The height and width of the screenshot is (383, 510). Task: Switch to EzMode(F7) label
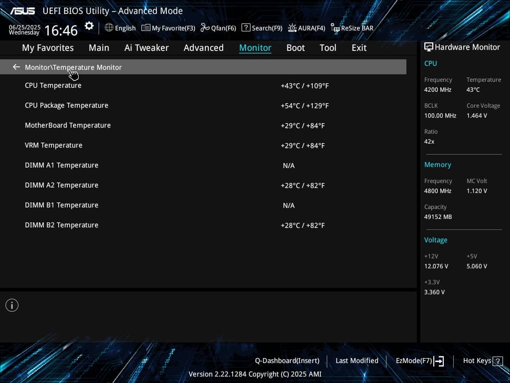(414, 361)
